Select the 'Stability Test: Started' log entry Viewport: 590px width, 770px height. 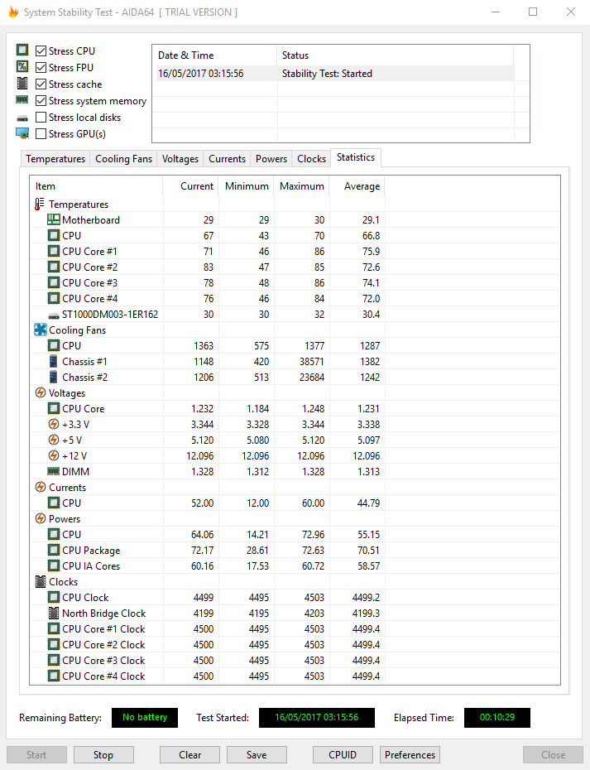[x=335, y=74]
